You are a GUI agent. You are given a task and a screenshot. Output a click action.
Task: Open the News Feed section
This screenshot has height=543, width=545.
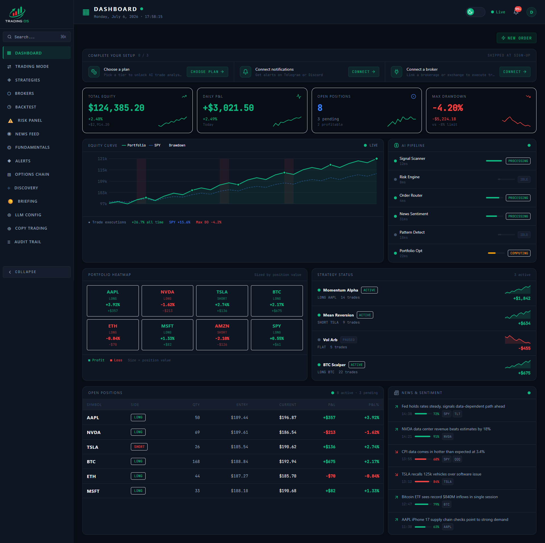coord(37,134)
